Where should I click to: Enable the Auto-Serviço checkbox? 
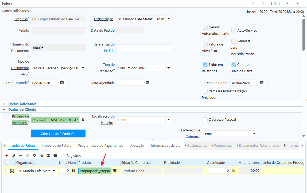pyautogui.click(x=234, y=31)
